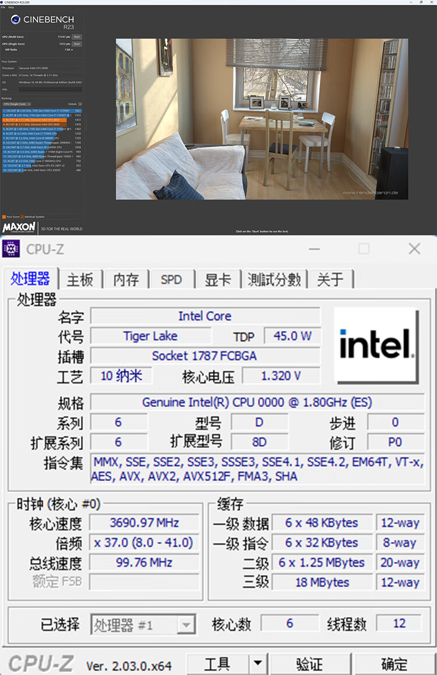Switch to the SPD tab in CPU-Z
Screen dimensions: 437x675
coord(171,280)
